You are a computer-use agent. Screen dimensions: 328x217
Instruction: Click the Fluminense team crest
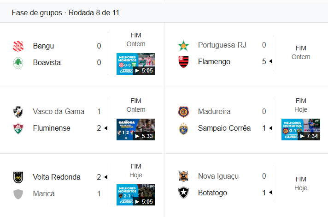coord(18,128)
